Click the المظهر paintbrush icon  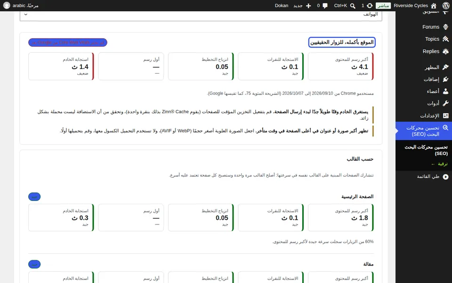(446, 67)
